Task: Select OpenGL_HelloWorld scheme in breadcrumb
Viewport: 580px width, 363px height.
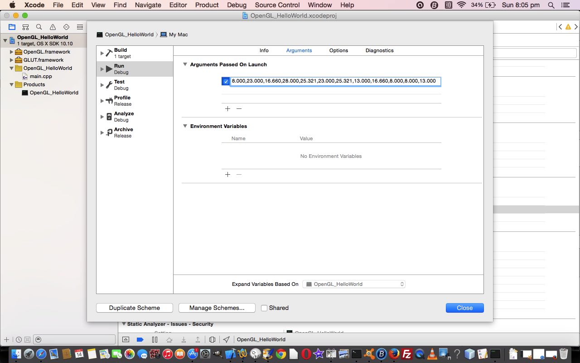Action: 125,34
